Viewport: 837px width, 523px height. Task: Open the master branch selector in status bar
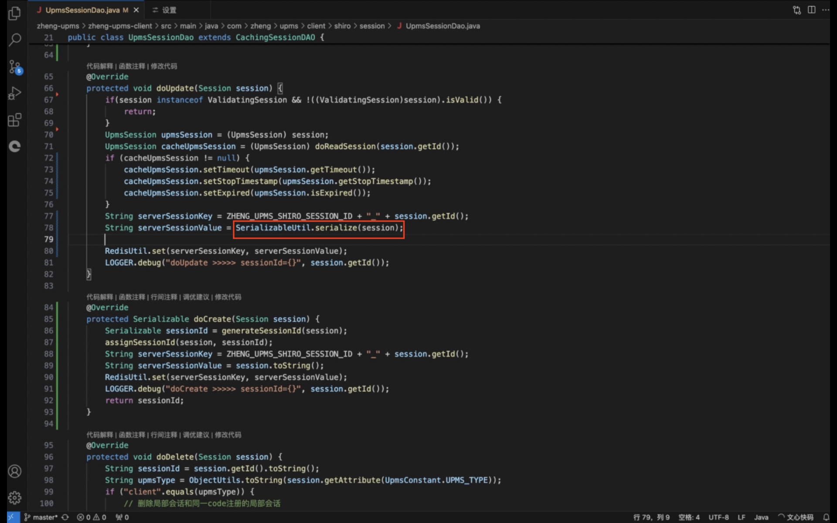pyautogui.click(x=41, y=517)
